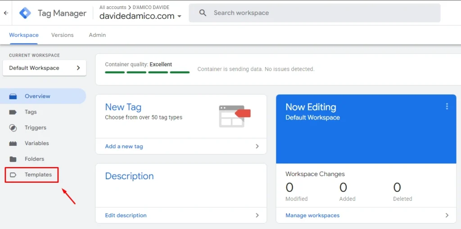
Task: Open the three-dot menu in Now Editing
Action: point(447,106)
